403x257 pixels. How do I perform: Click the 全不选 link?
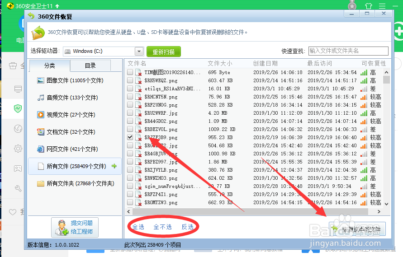[162, 227]
